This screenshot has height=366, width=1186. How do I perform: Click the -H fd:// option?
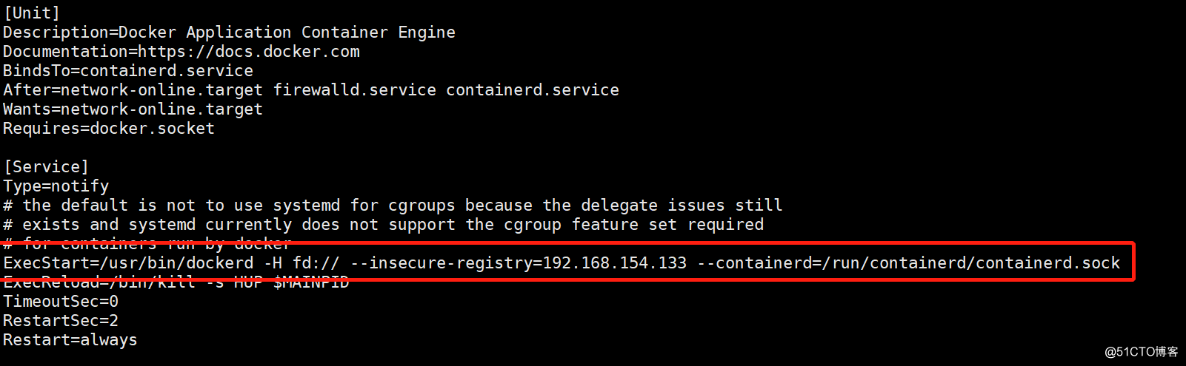(302, 262)
